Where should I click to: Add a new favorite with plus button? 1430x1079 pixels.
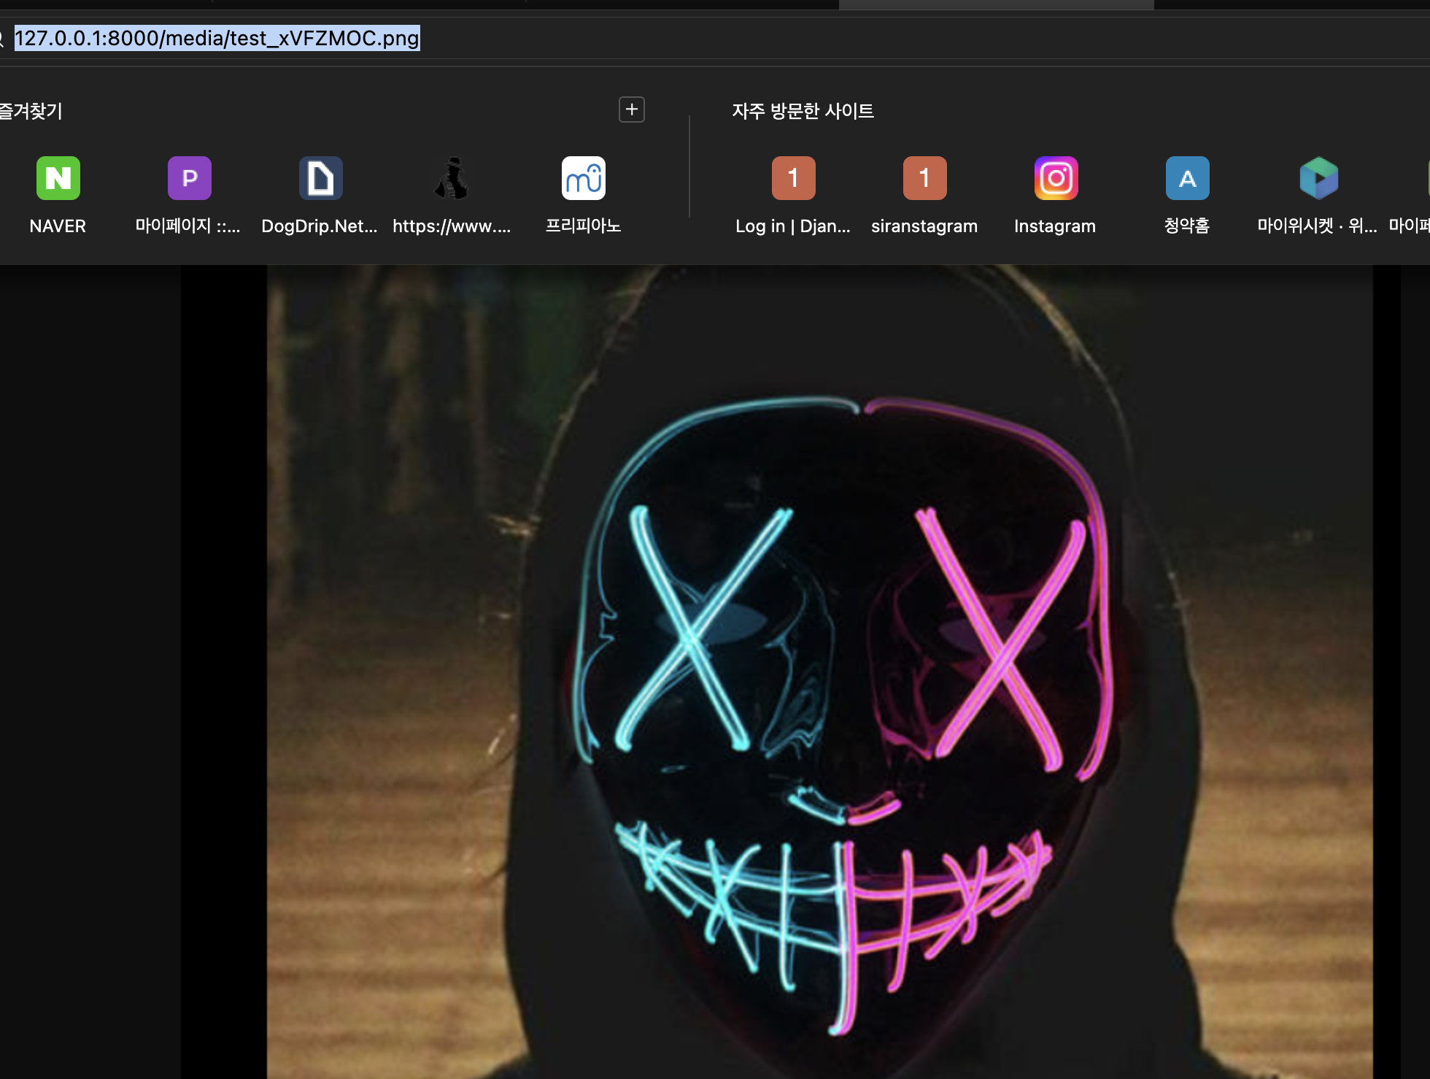(x=631, y=110)
